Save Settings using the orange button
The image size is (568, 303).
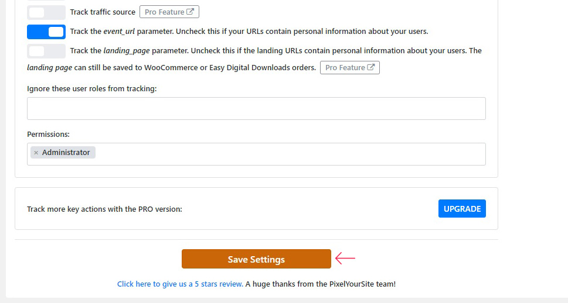[x=256, y=259]
